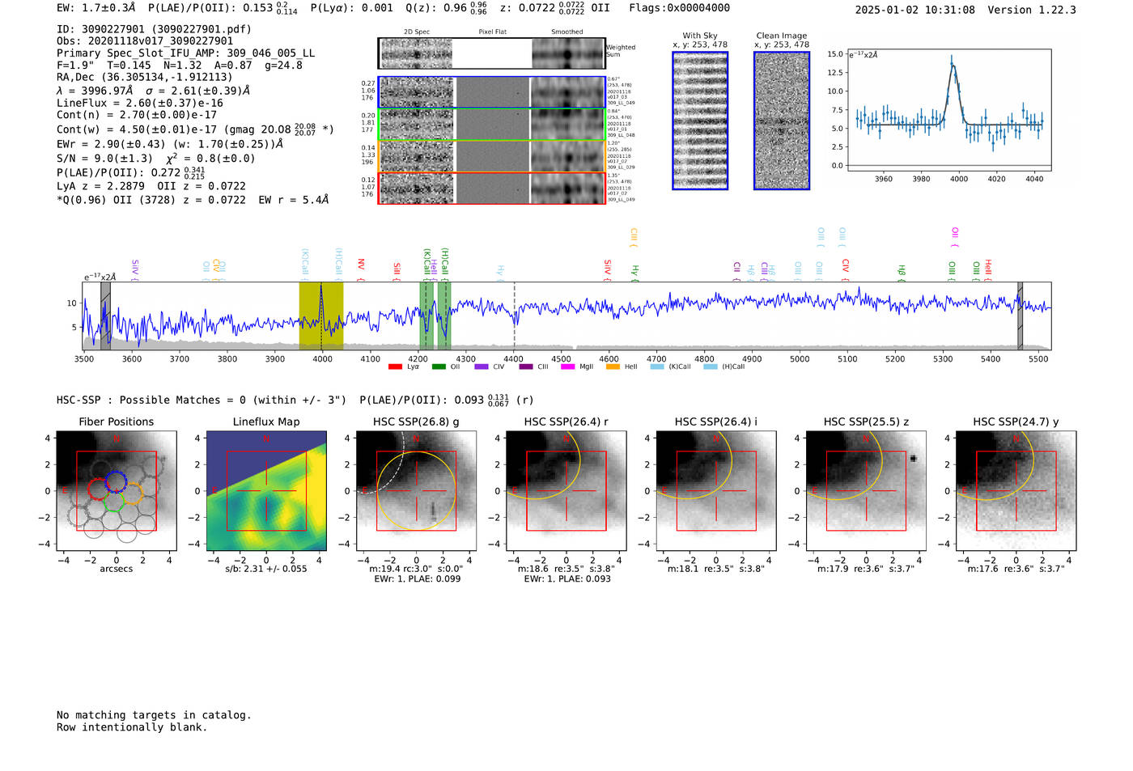This screenshot has height=771, width=1133.
Task: Click the red 'NV' line label
Action: 361,267
